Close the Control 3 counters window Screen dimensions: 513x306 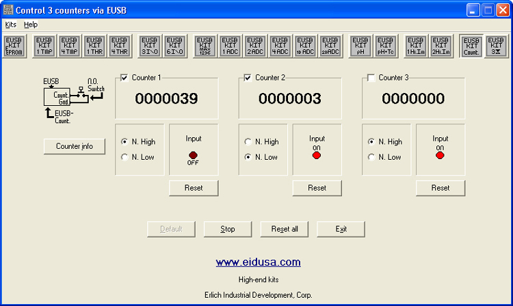(503, 10)
